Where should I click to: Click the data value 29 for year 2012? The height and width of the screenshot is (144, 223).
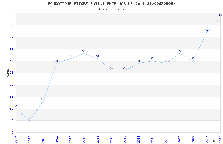coord(56,61)
